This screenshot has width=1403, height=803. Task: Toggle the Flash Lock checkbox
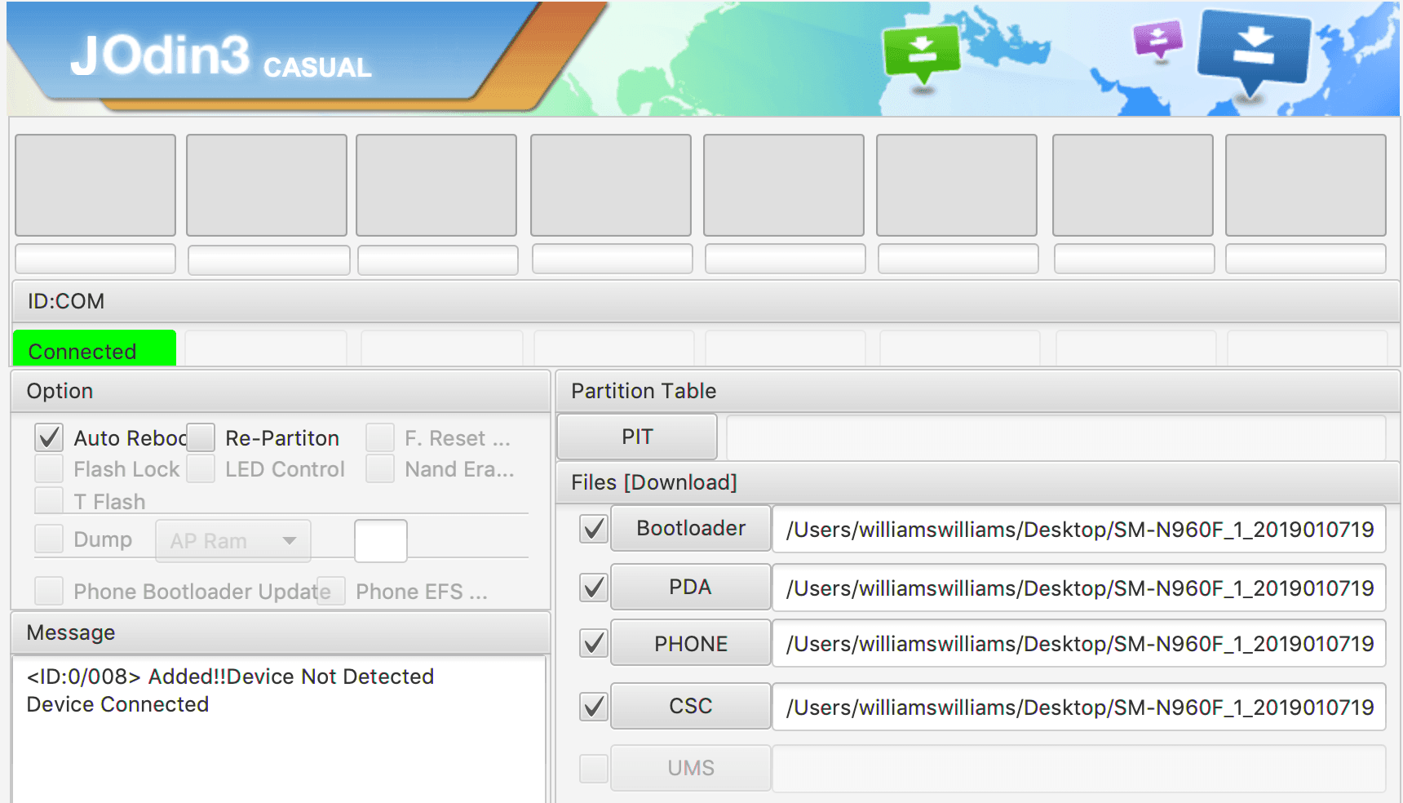coord(49,468)
